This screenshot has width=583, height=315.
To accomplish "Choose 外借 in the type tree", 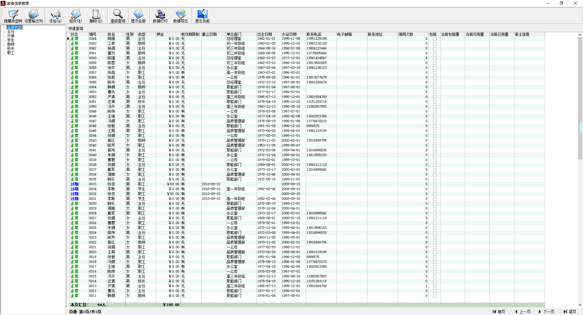I will [11, 36].
